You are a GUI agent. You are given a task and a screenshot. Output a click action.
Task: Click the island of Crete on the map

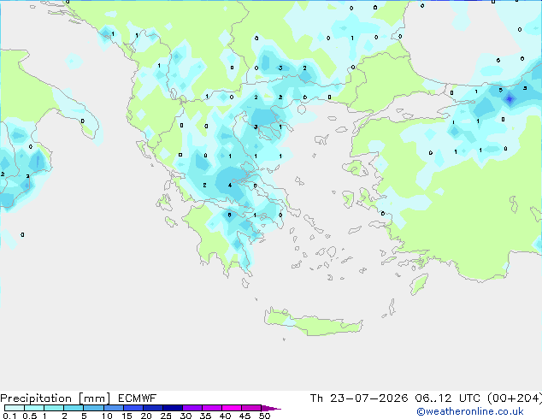click(x=313, y=322)
